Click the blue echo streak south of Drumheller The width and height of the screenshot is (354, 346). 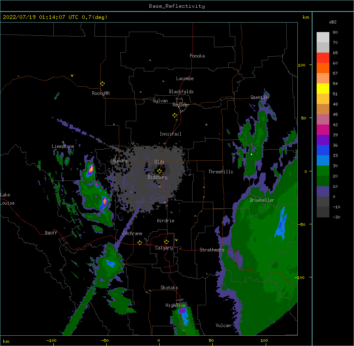[x=280, y=224]
